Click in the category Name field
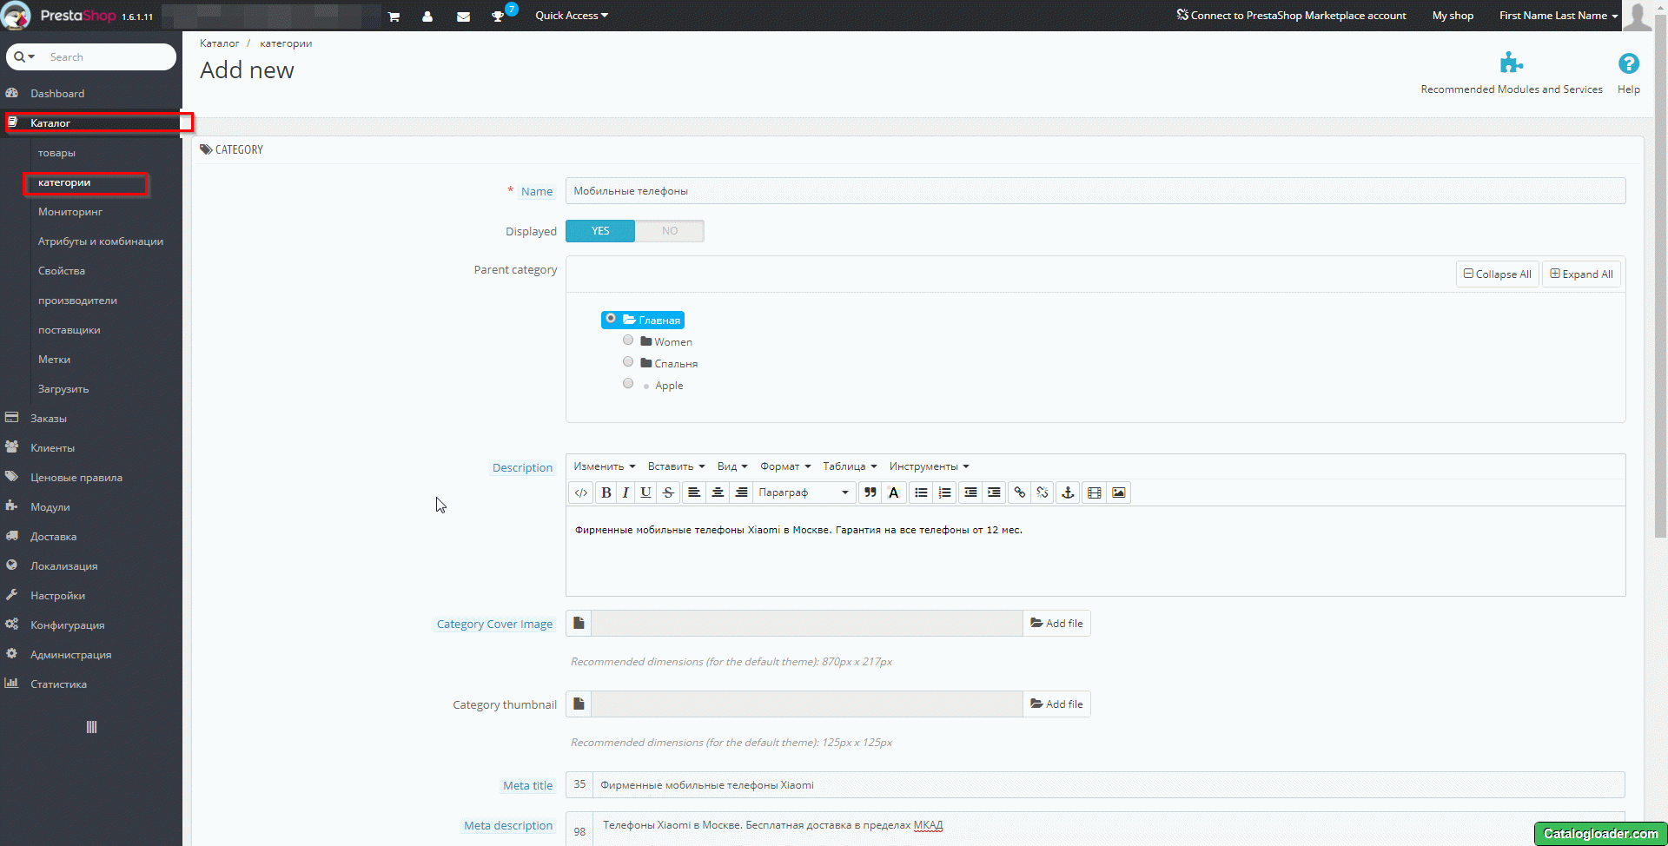1668x846 pixels. [x=1095, y=191]
